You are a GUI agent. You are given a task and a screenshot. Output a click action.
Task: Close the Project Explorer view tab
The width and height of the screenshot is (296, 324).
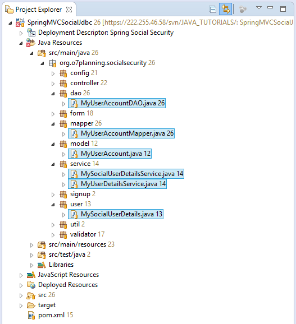coord(69,10)
